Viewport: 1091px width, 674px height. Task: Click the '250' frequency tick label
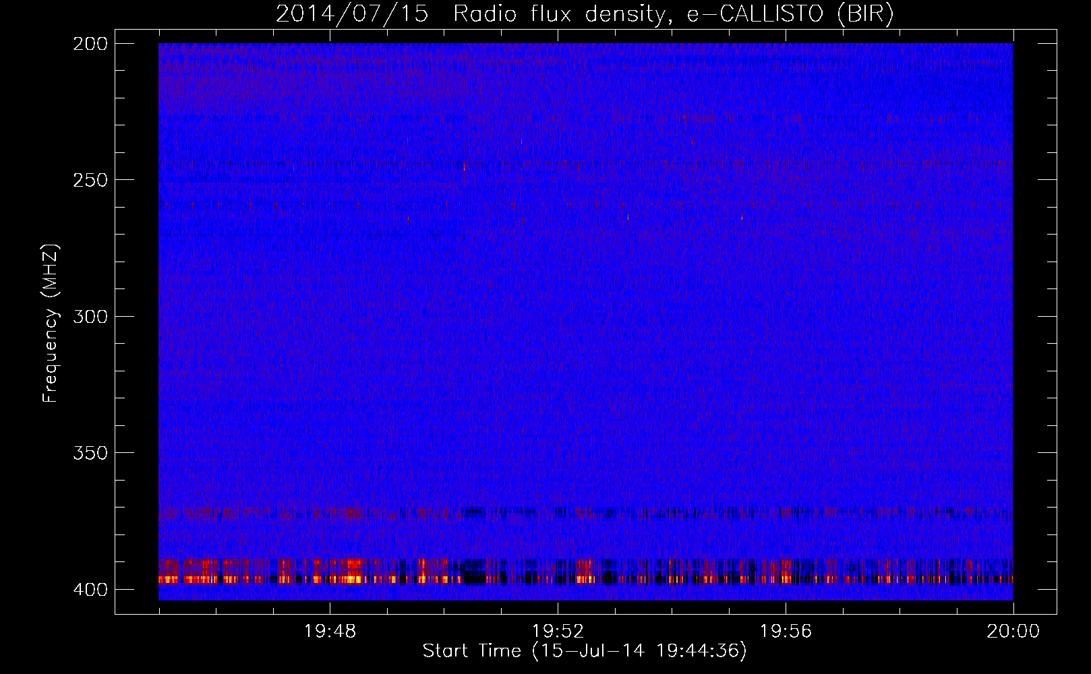coord(90,180)
